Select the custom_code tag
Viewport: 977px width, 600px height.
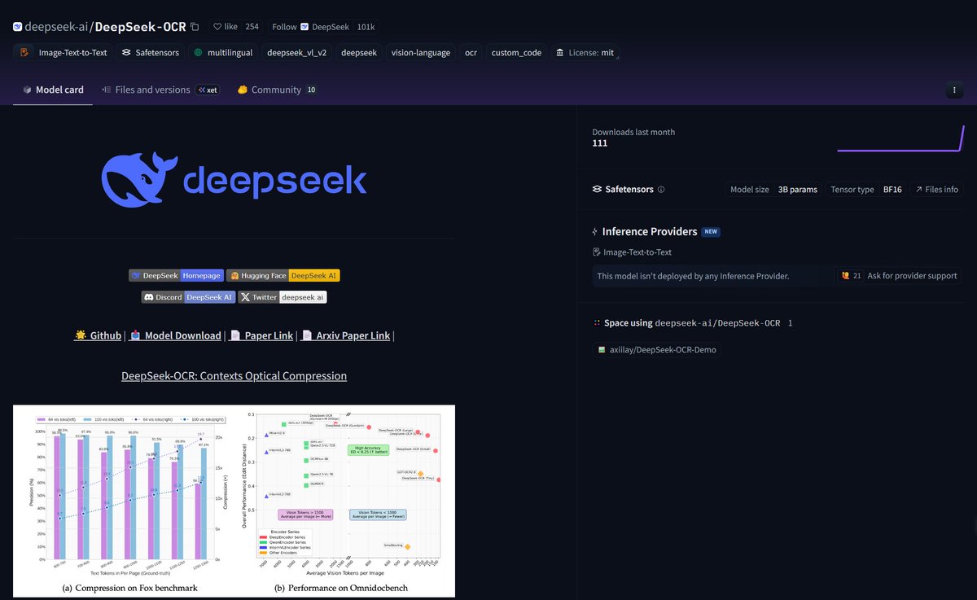point(516,52)
